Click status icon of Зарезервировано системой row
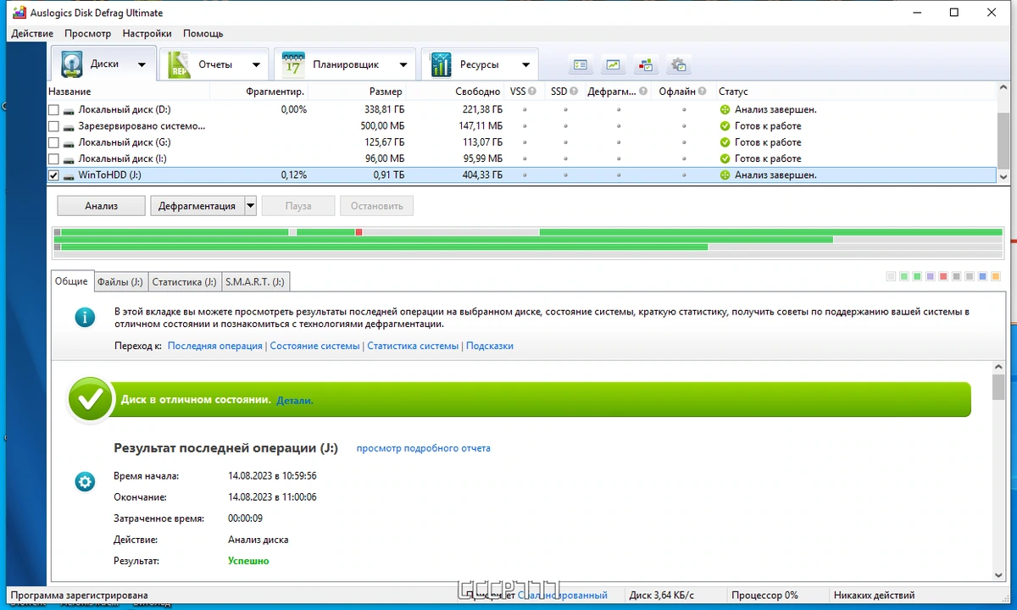1017x610 pixels. 725,126
